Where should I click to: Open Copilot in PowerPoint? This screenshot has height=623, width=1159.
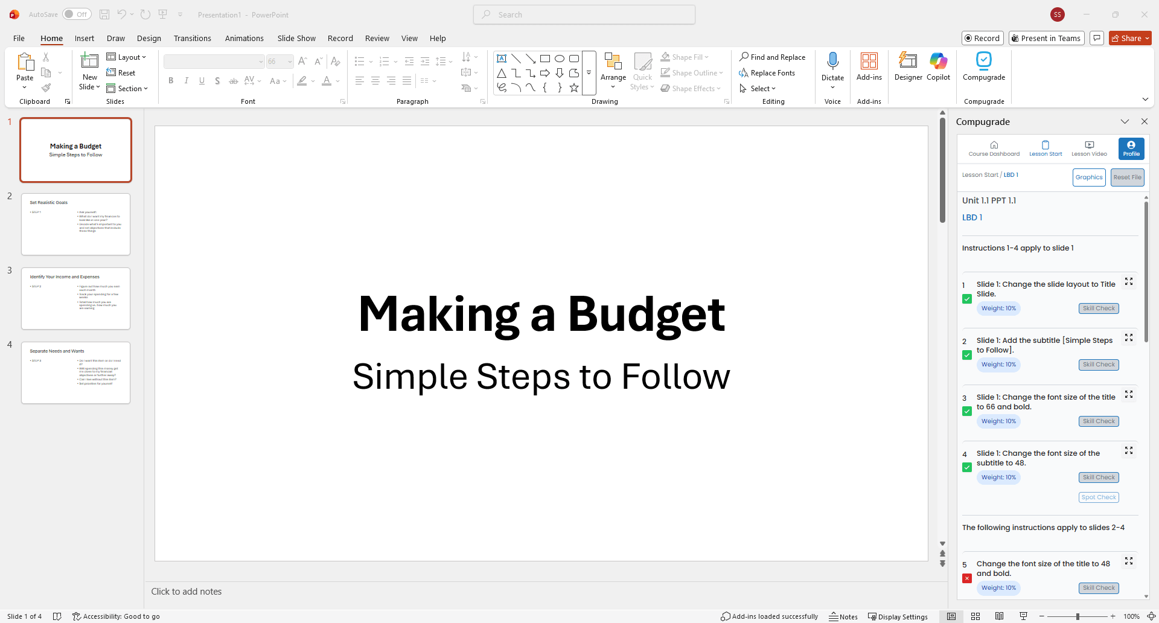click(x=937, y=66)
